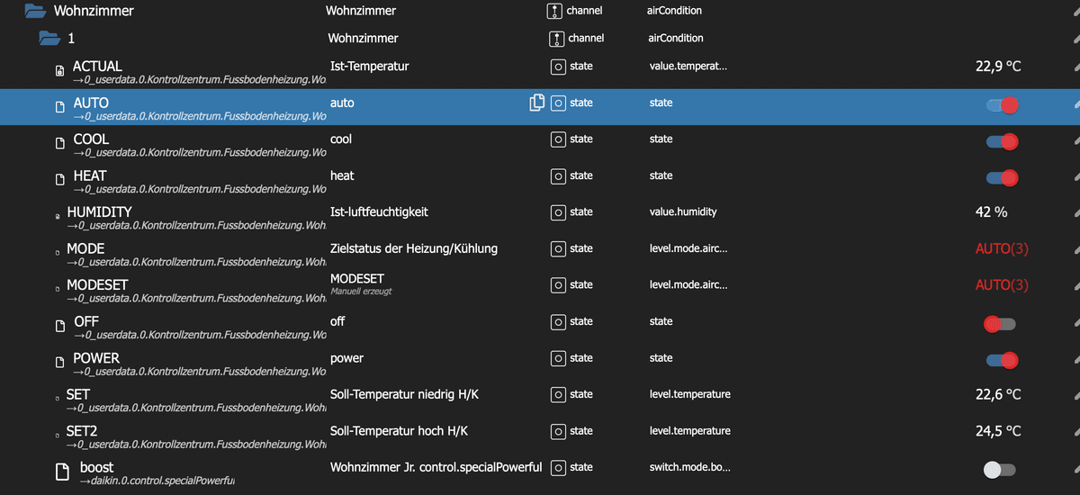The width and height of the screenshot is (1080, 495).
Task: Click the state type icon in POWER row
Action: point(558,357)
